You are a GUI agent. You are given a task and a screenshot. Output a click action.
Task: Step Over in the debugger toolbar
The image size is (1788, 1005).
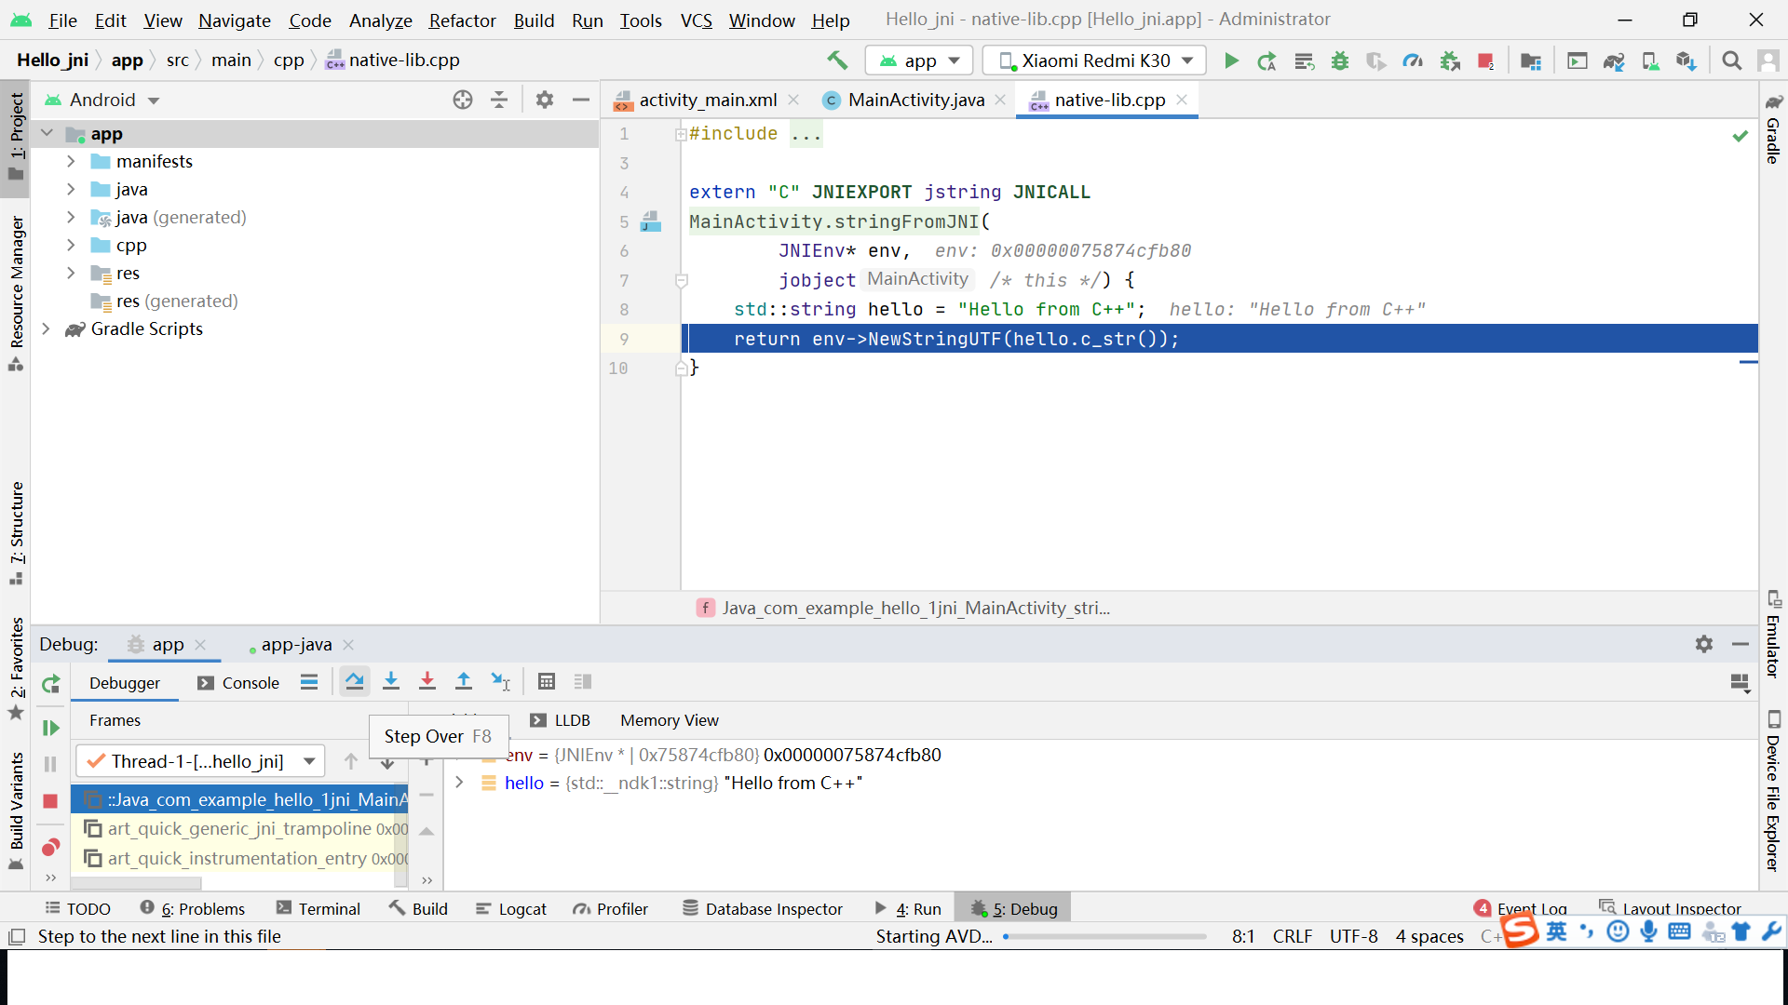[354, 681]
